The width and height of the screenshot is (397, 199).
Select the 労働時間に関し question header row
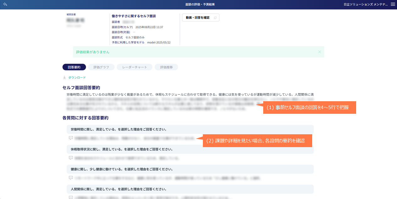coord(190,129)
